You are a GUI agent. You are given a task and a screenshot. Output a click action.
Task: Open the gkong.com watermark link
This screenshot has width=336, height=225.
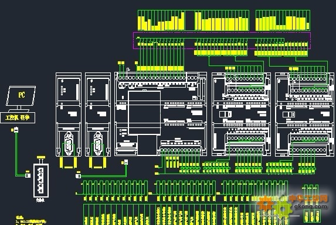311,206
